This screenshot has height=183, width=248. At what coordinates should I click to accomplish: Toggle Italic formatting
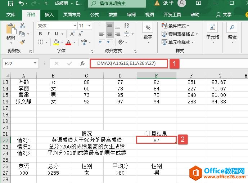(48, 34)
